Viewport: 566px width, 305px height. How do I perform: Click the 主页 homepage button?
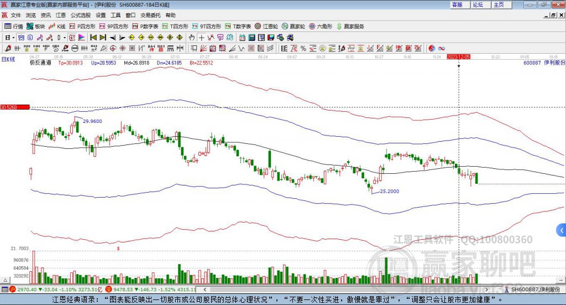click(x=501, y=4)
